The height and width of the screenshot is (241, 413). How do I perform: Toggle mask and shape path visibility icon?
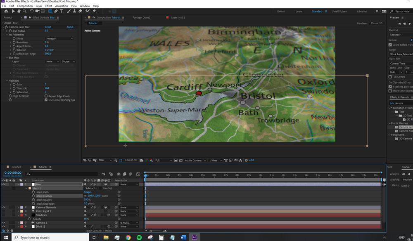coord(120,160)
